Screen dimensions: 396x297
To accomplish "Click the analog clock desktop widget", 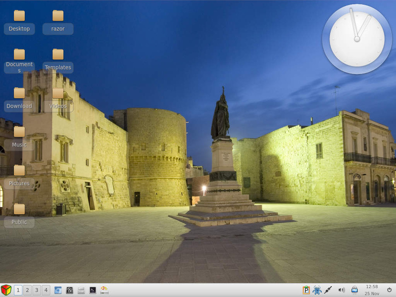I will pyautogui.click(x=357, y=39).
